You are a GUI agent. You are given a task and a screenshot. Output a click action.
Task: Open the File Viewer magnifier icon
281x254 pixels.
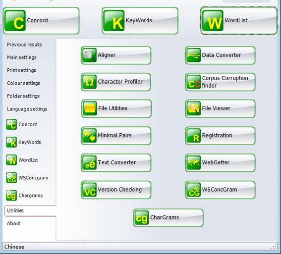click(x=194, y=108)
